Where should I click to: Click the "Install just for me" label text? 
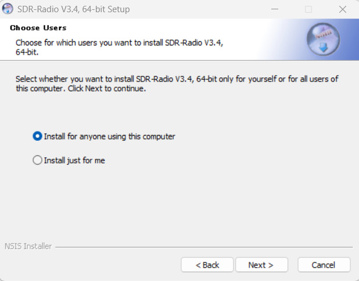point(74,160)
